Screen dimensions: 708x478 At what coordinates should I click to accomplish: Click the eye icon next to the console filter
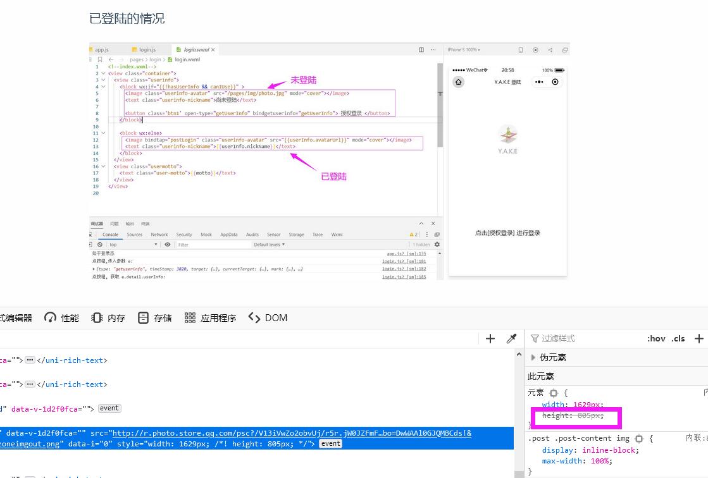(x=167, y=244)
